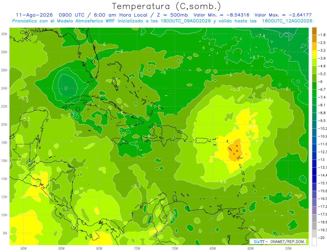327x252 pixels.
Task: Select the legend value "-13"
Action: pyautogui.click(x=322, y=160)
